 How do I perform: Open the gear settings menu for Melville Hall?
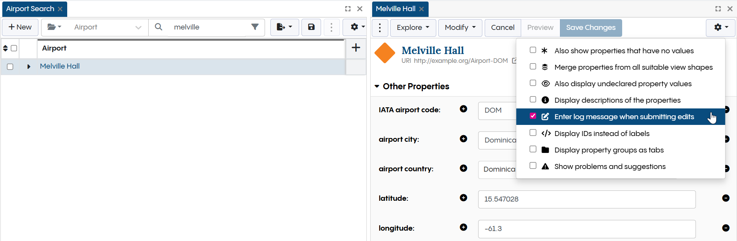click(x=720, y=27)
